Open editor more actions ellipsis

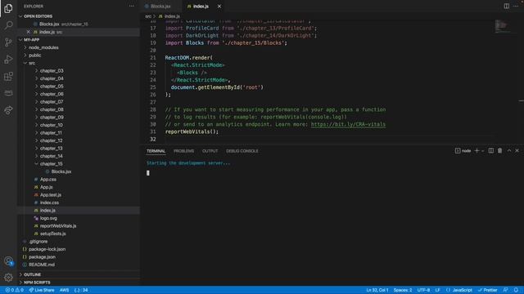tap(516, 6)
